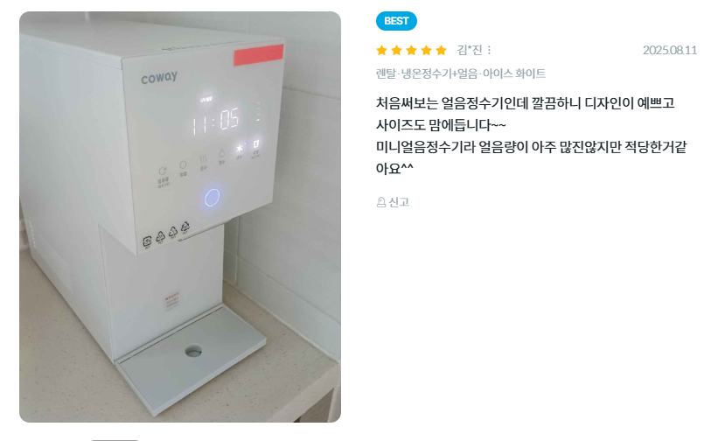Click the lit snowflake cold-water icon in photo
This screenshot has height=441, width=711.
click(240, 149)
